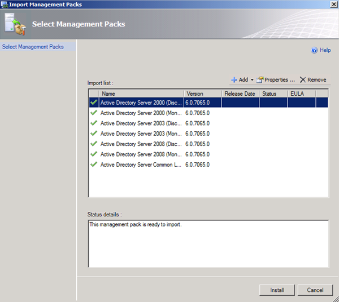Close the Import Management Packs dialog
The image size is (339, 302).
point(334,5)
